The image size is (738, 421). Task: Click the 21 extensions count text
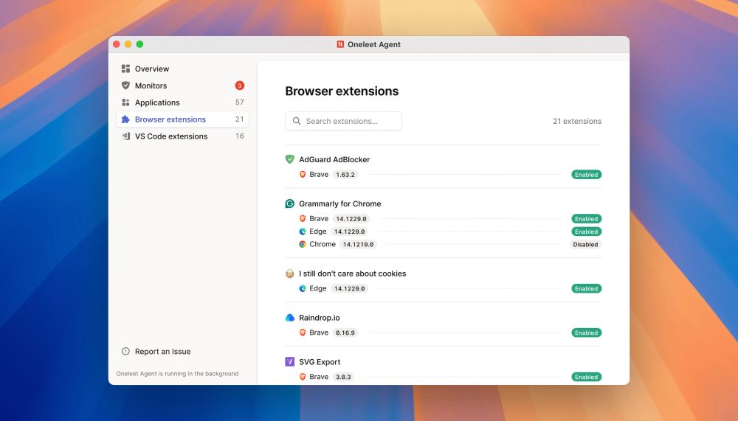pyautogui.click(x=577, y=121)
